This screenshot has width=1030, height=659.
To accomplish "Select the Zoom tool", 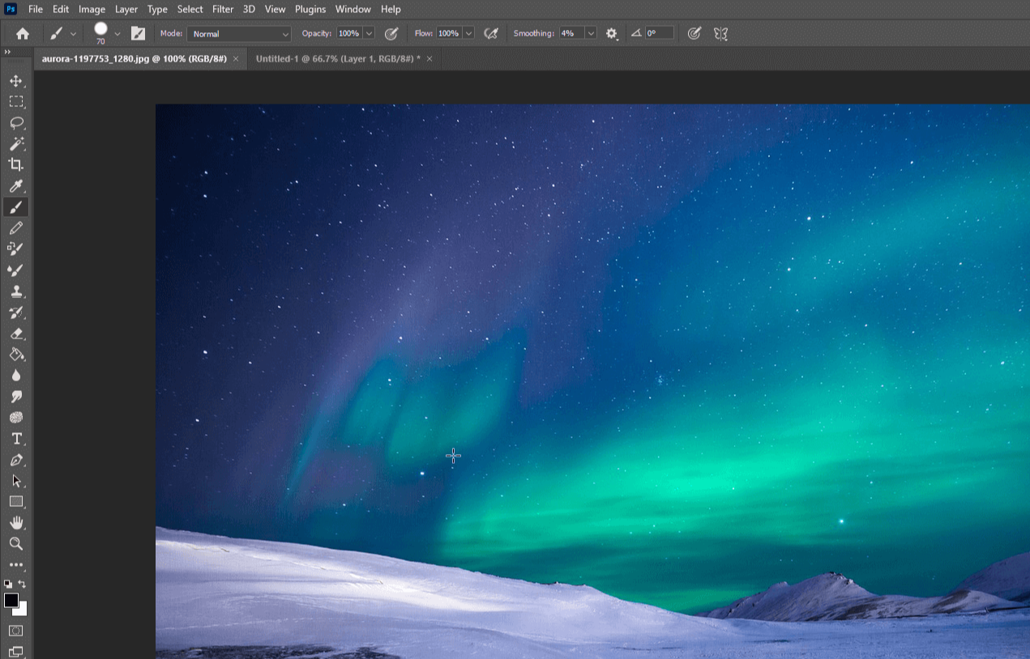I will coord(16,544).
